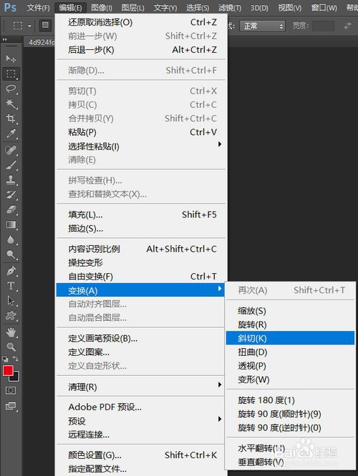Screen dimensions: 358x476
Task: Select the Crop tool
Action: [11, 119]
